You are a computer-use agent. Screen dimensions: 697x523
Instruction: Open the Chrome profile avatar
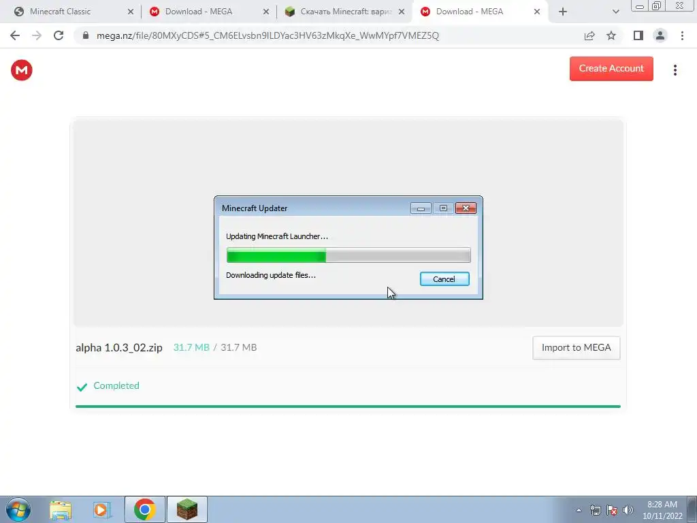coord(660,35)
